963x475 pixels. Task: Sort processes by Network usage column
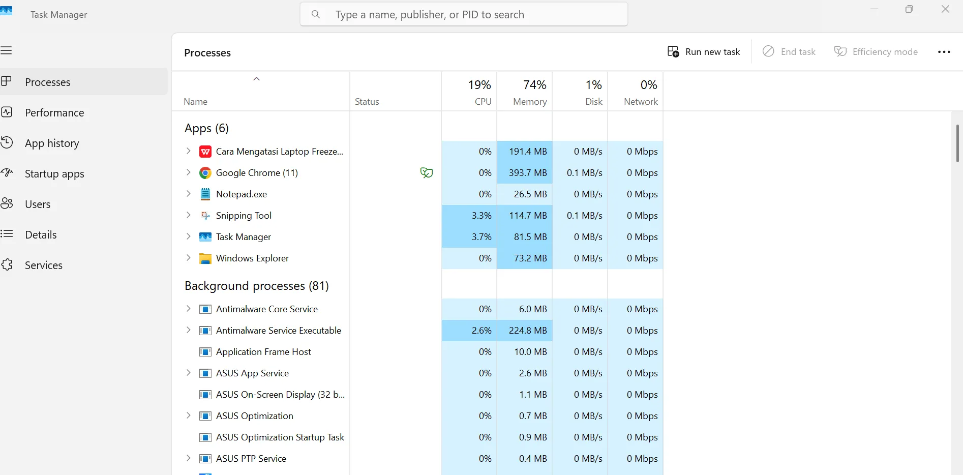pos(636,91)
